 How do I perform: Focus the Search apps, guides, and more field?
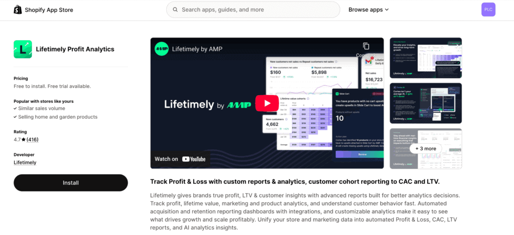click(253, 10)
